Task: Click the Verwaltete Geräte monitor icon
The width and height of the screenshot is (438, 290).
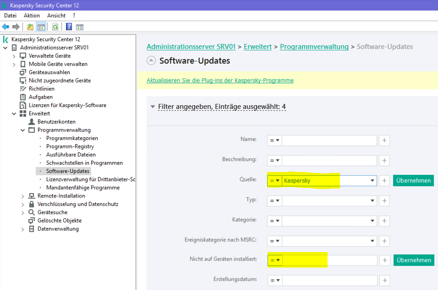Action: tap(23, 56)
